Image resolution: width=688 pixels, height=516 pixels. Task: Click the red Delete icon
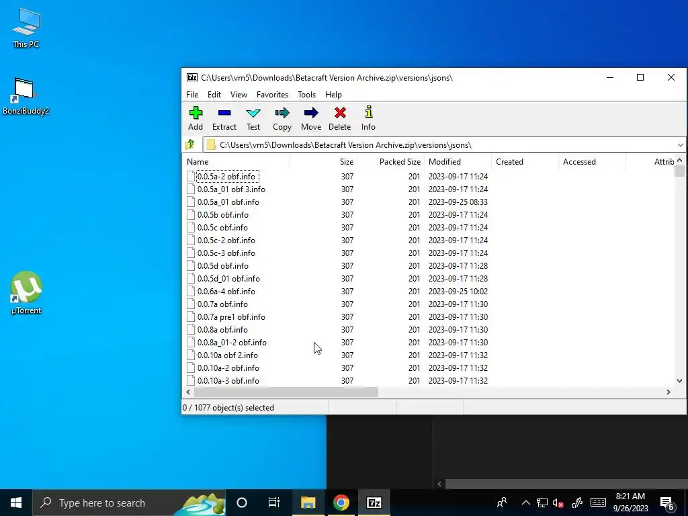[x=339, y=113]
